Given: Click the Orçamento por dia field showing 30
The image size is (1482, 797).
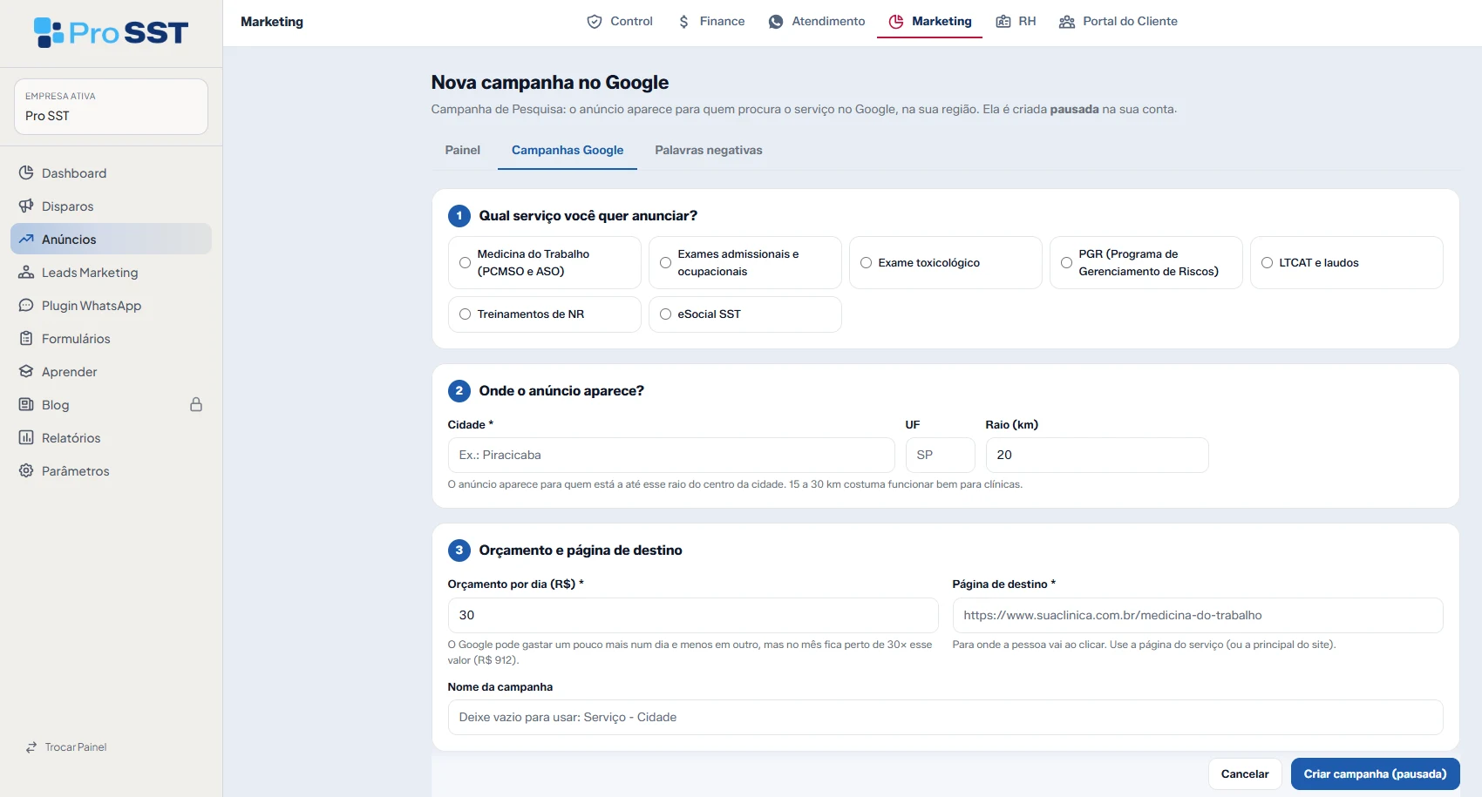Looking at the screenshot, I should (693, 615).
